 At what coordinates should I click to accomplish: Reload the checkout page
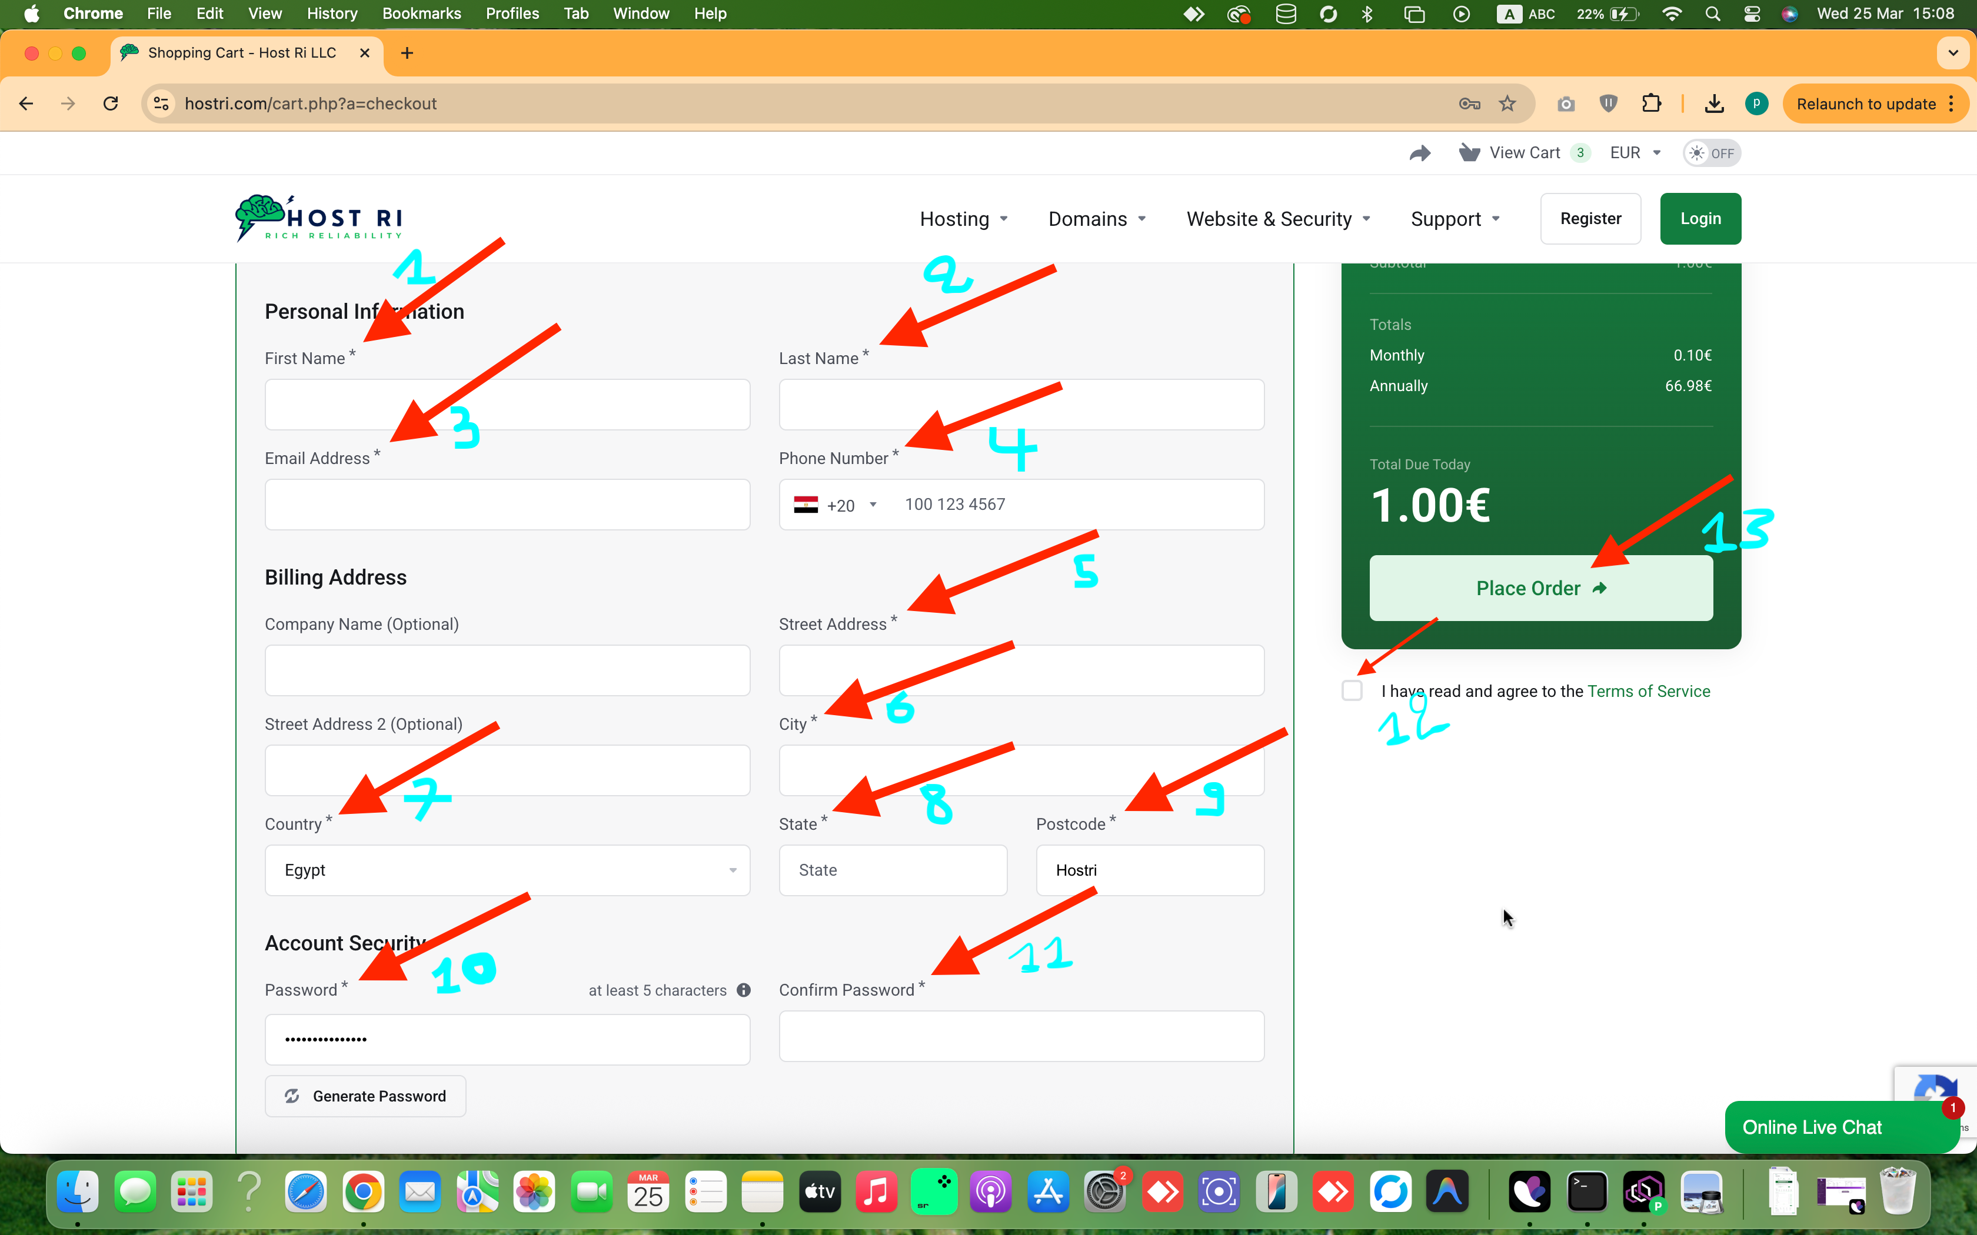click(x=111, y=104)
